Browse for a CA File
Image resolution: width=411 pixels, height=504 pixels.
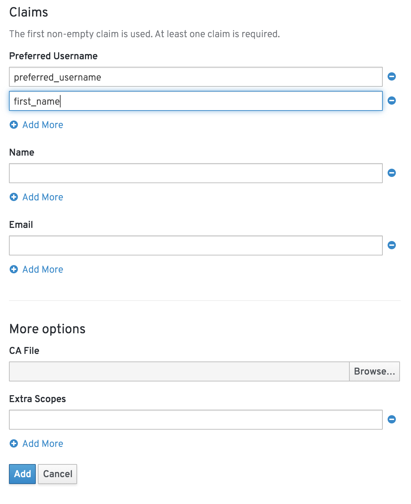pos(374,371)
